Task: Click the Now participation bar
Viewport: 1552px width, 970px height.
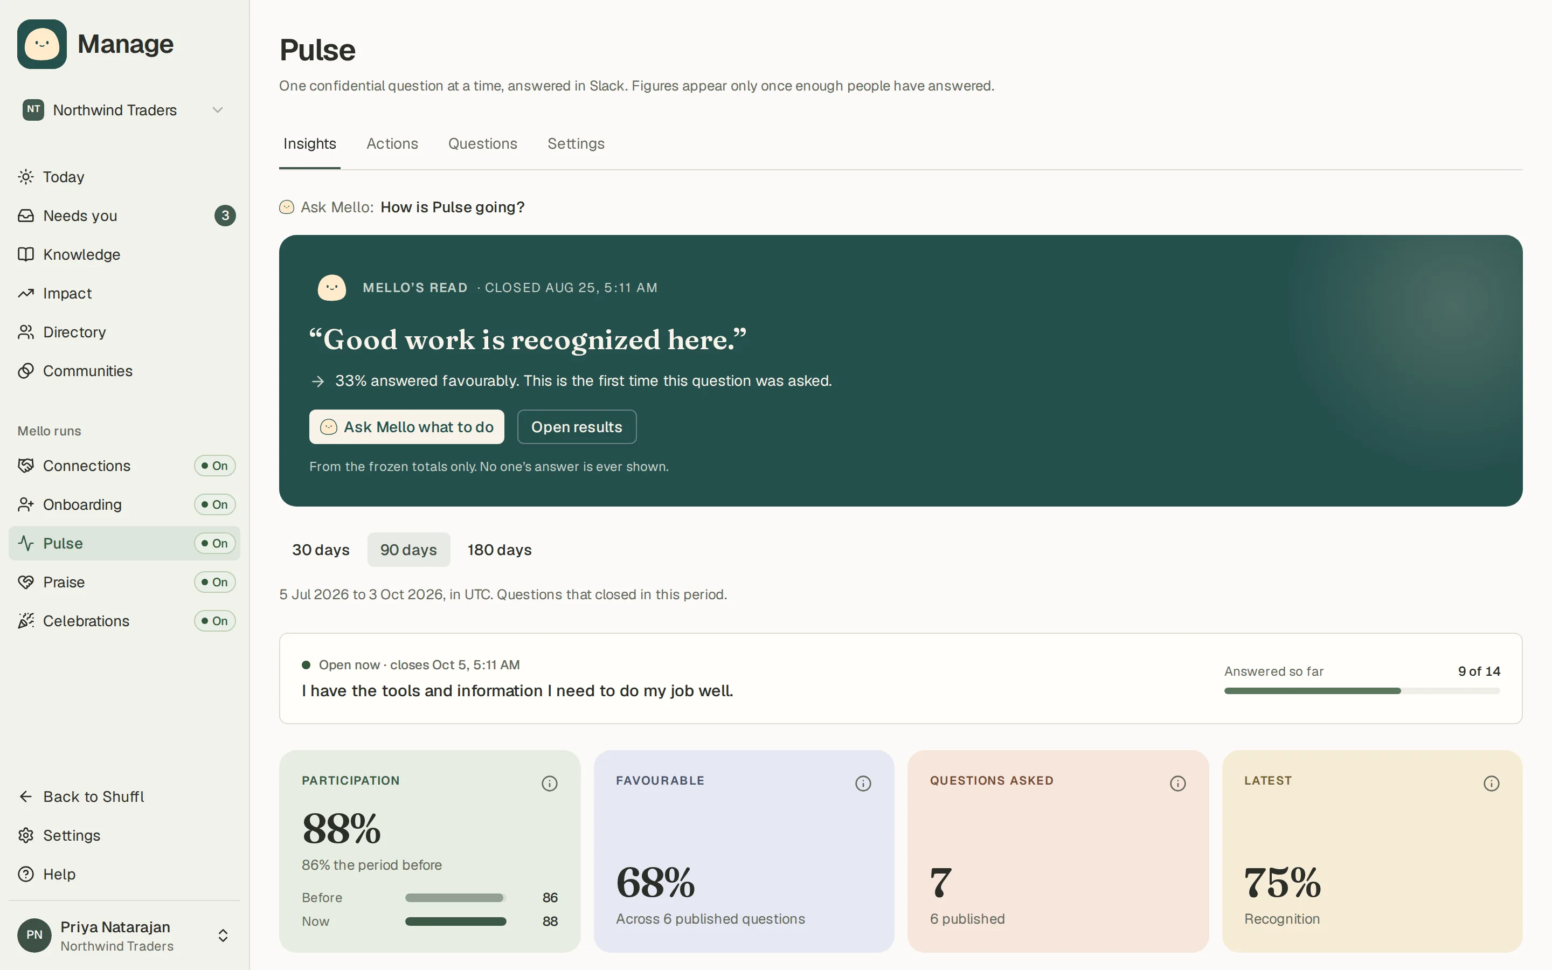Action: click(x=455, y=921)
